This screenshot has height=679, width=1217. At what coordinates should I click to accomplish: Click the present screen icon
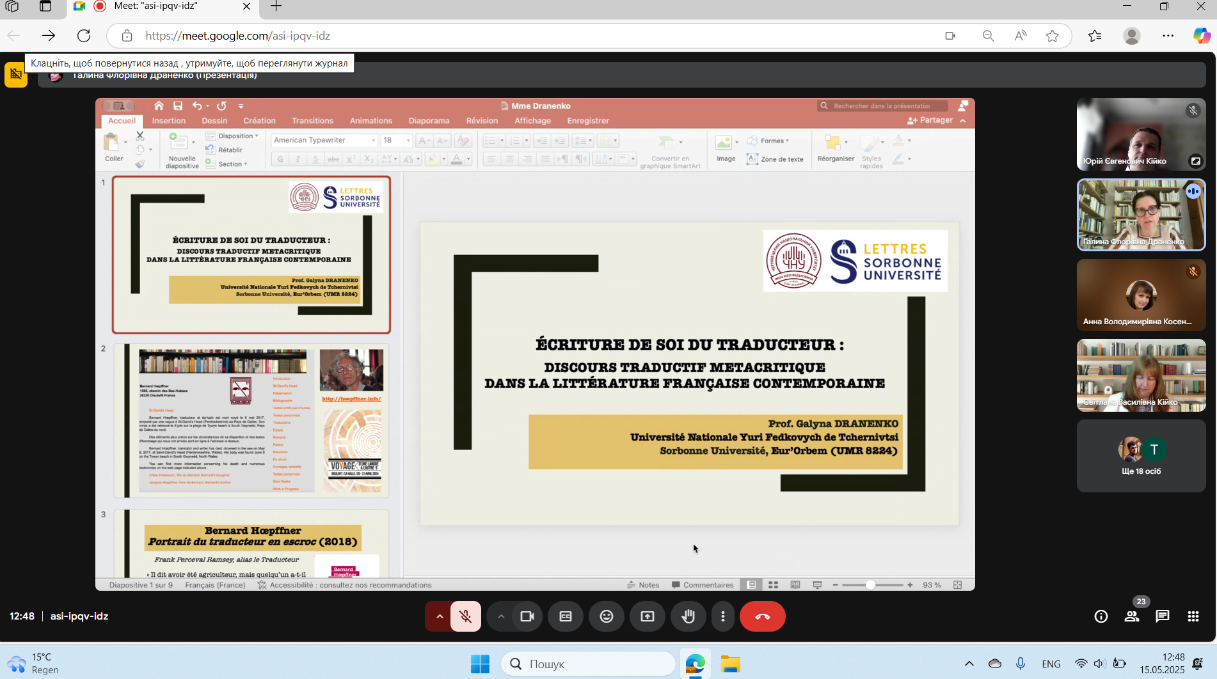648,616
